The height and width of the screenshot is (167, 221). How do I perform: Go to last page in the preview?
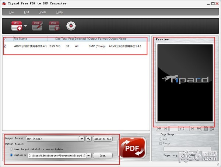(199, 128)
